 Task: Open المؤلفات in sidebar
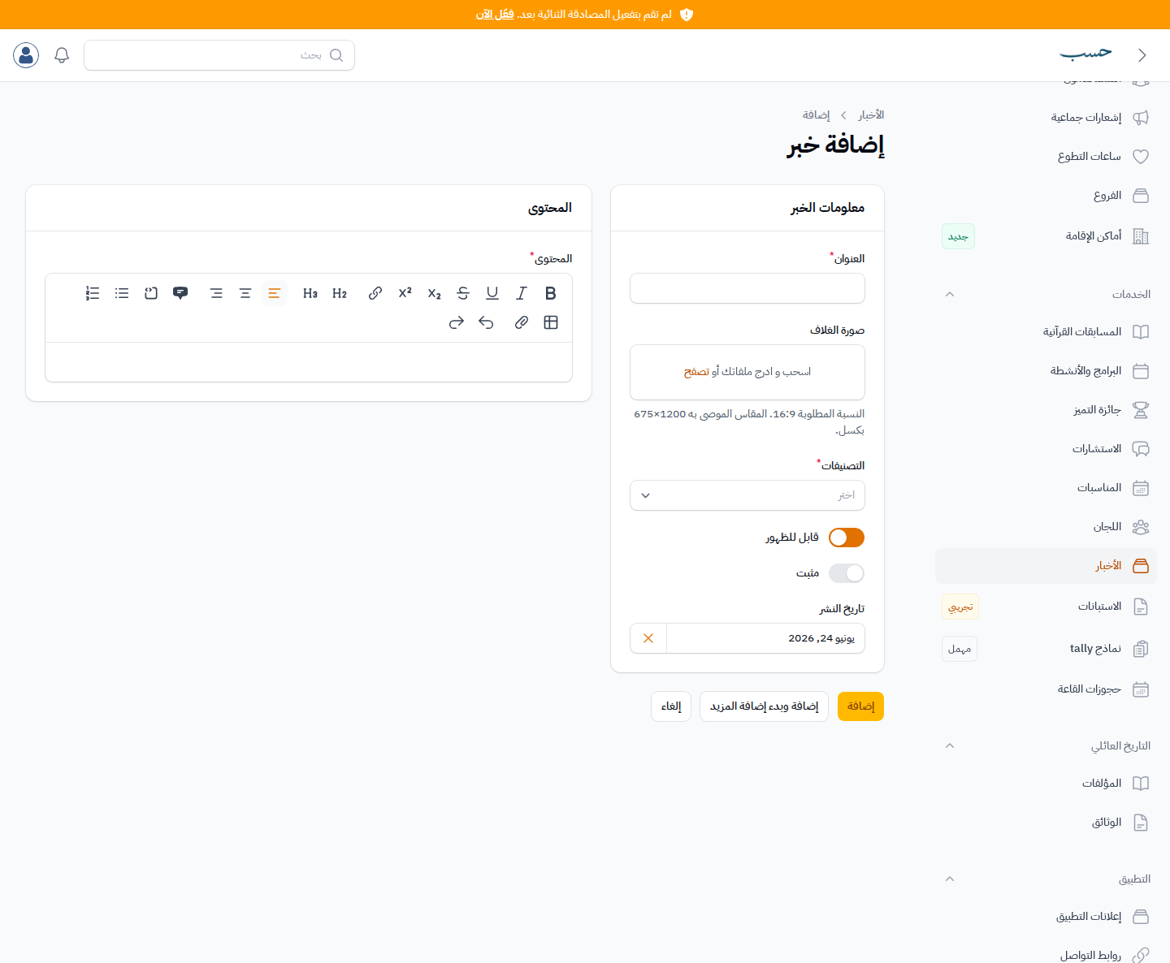[x=1046, y=784]
